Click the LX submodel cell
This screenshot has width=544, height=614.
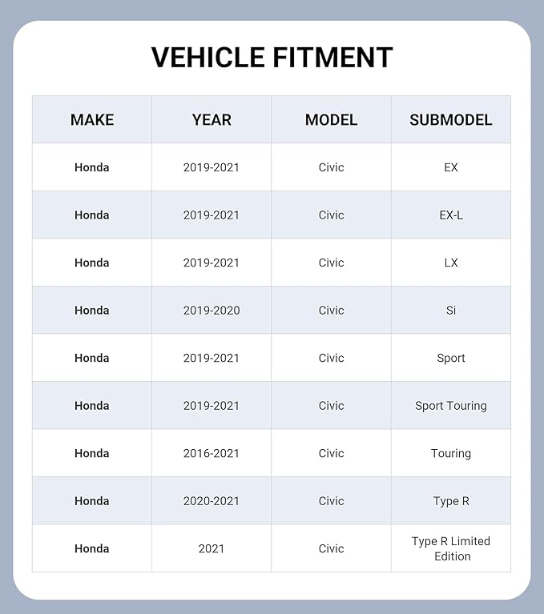point(451,263)
